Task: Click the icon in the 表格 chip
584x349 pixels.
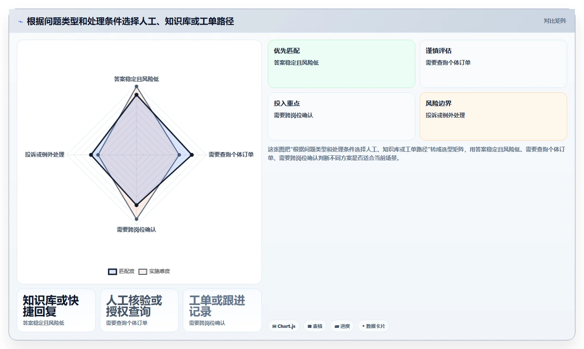Action: pos(310,327)
